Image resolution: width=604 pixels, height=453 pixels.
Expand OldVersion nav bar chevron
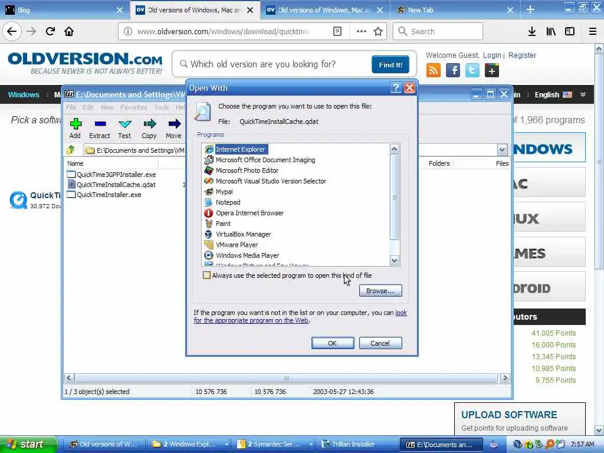583,94
